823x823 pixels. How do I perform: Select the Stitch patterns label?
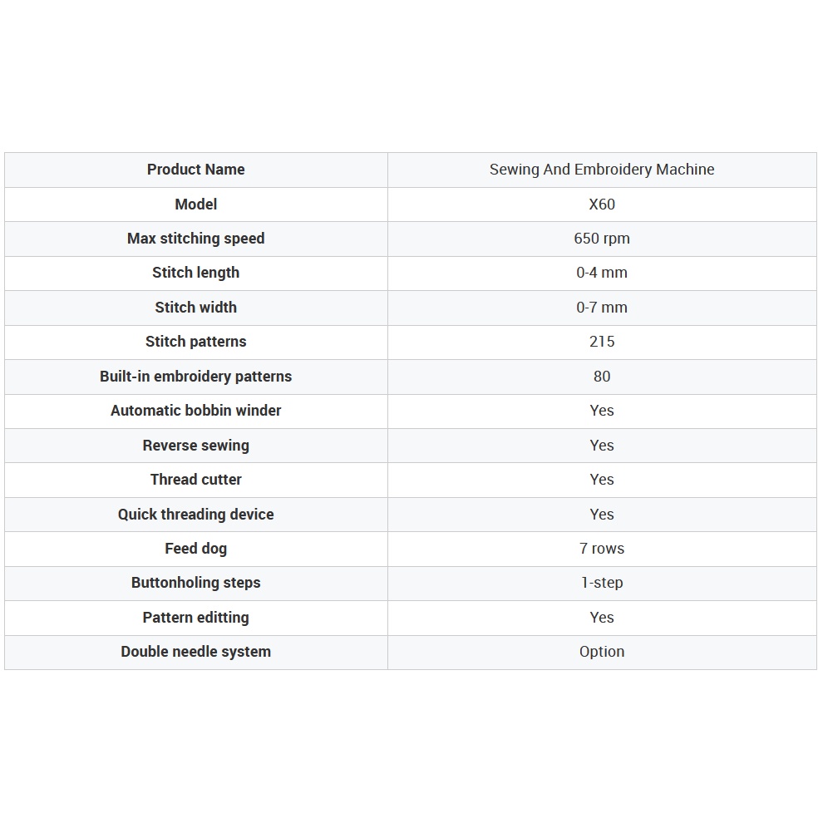[196, 342]
